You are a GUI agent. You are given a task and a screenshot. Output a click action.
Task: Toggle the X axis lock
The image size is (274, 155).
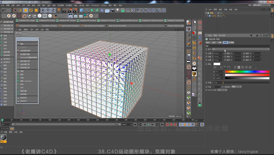click(x=43, y=10)
